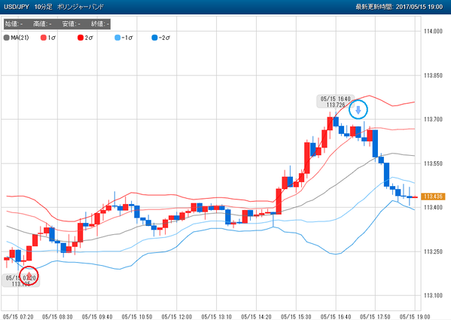Click the 113.100 price axis label
Viewport: 451px width, 320px height.
click(x=433, y=296)
